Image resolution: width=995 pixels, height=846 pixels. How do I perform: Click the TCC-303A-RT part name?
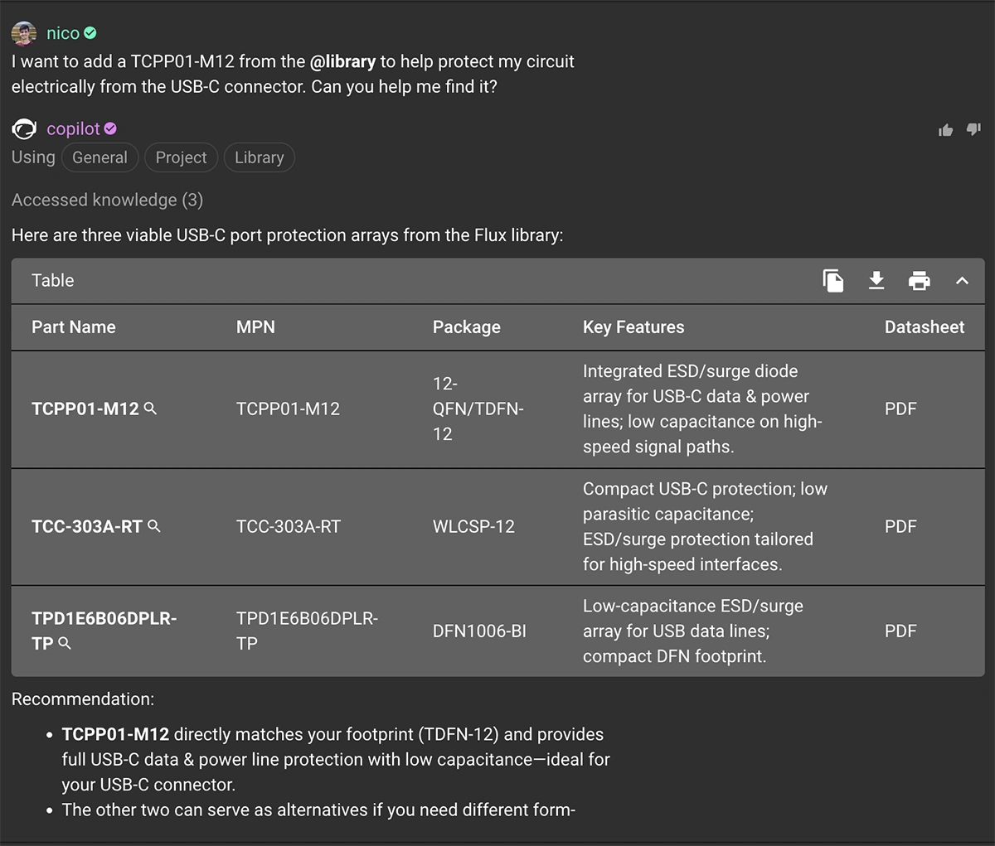pyautogui.click(x=87, y=526)
